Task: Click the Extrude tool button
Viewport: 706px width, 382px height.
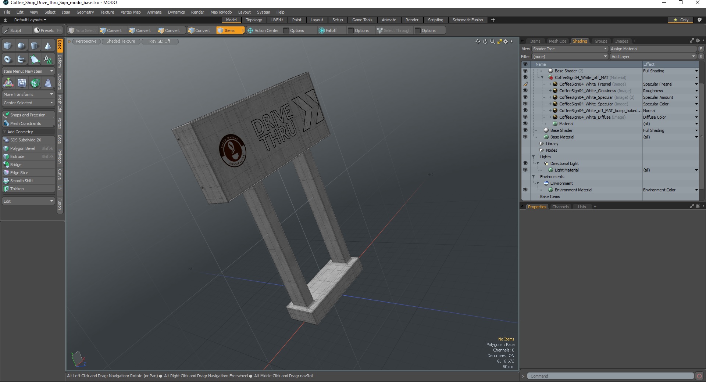Action: [28, 156]
